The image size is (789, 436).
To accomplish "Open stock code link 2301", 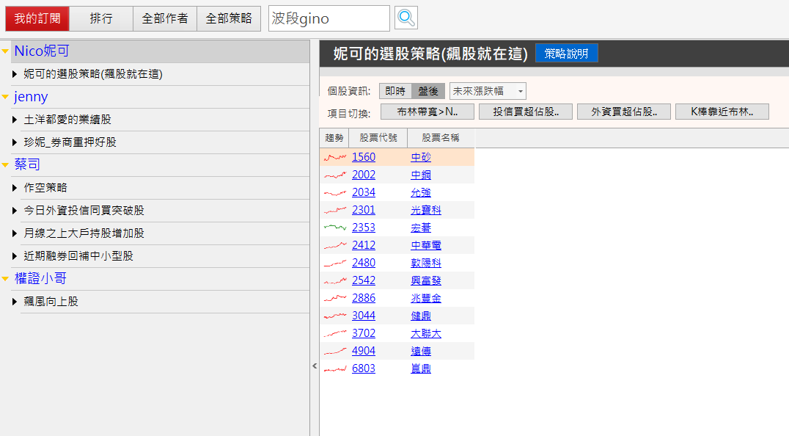I will coord(363,210).
